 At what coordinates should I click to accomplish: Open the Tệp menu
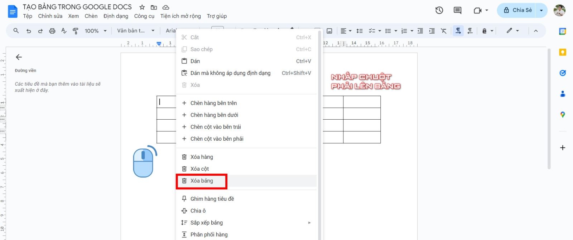(x=28, y=16)
